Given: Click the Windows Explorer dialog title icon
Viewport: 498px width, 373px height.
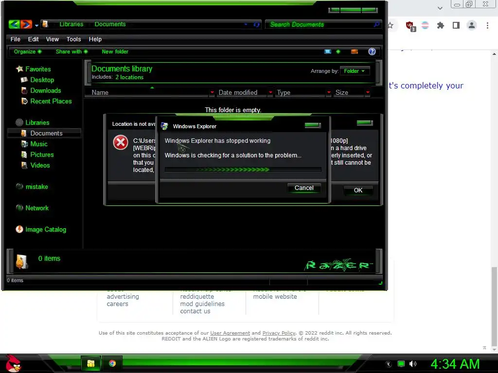Looking at the screenshot, I should tap(164, 126).
